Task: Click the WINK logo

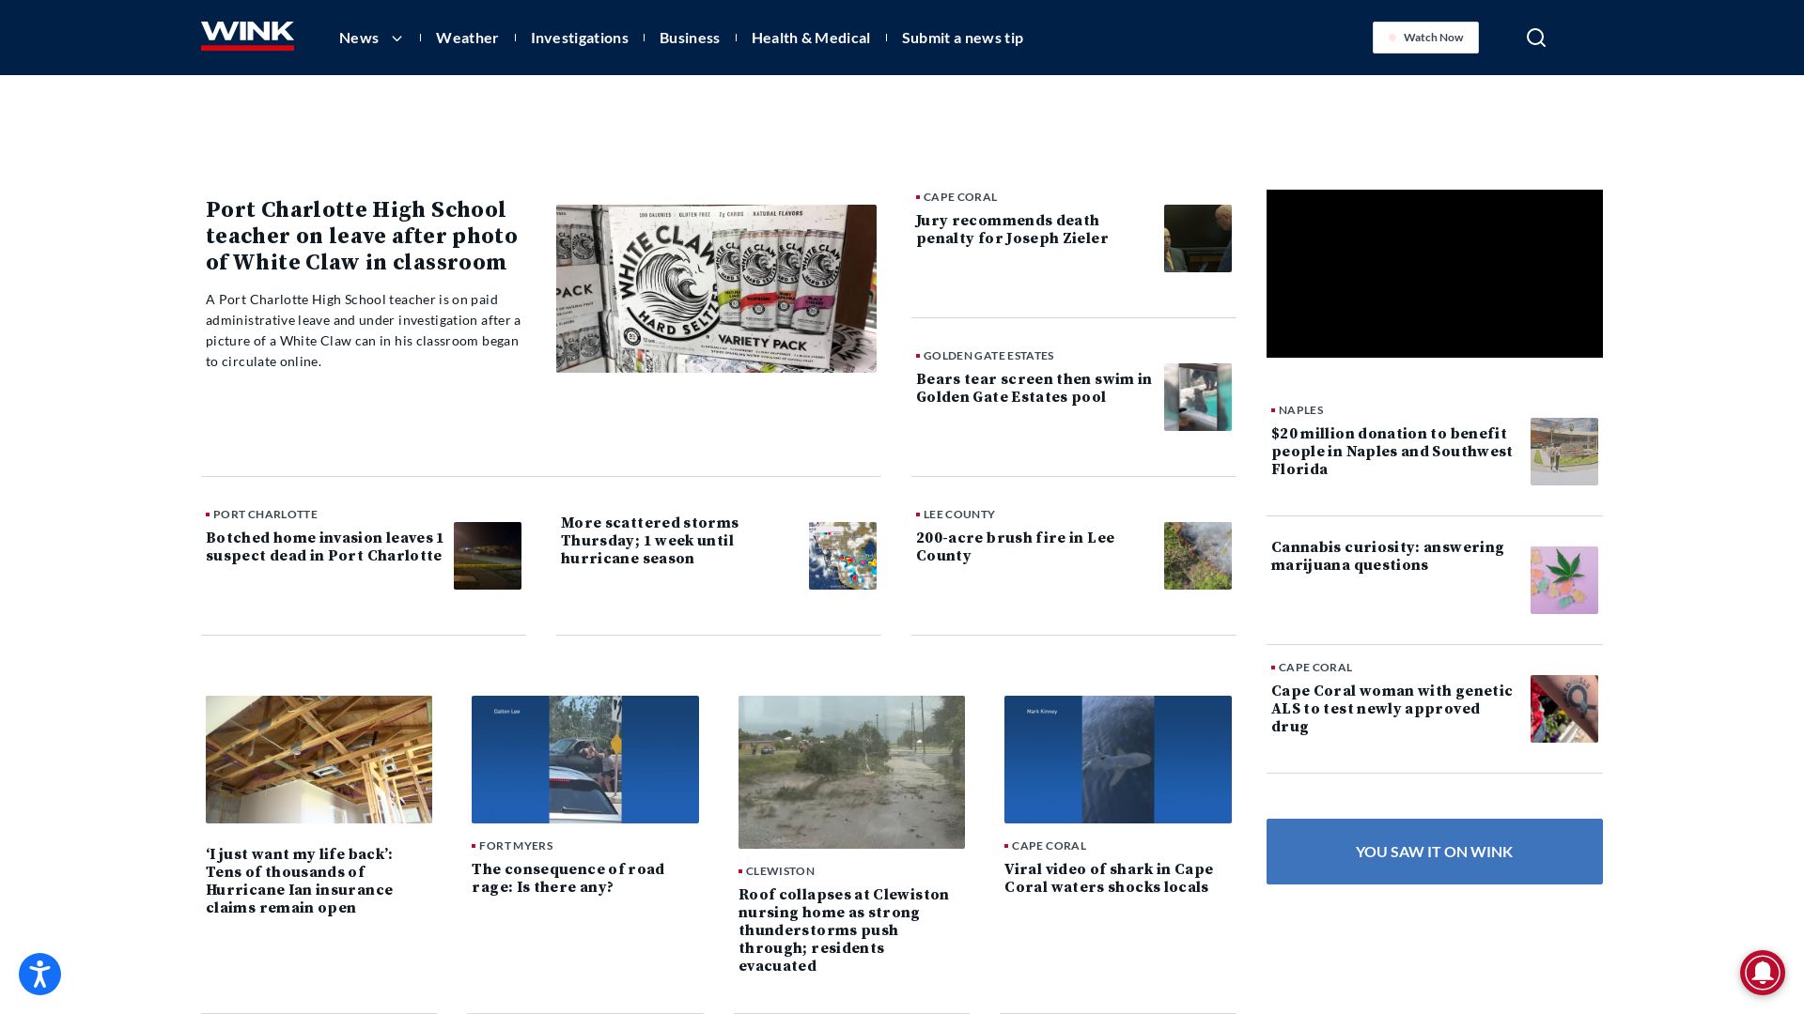Action: (x=247, y=36)
